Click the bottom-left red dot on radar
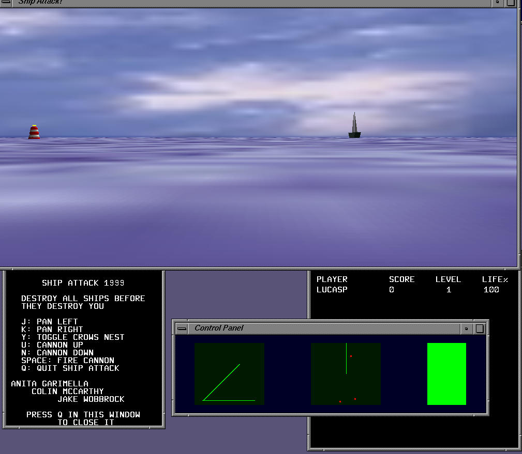The image size is (522, 454). tap(340, 401)
